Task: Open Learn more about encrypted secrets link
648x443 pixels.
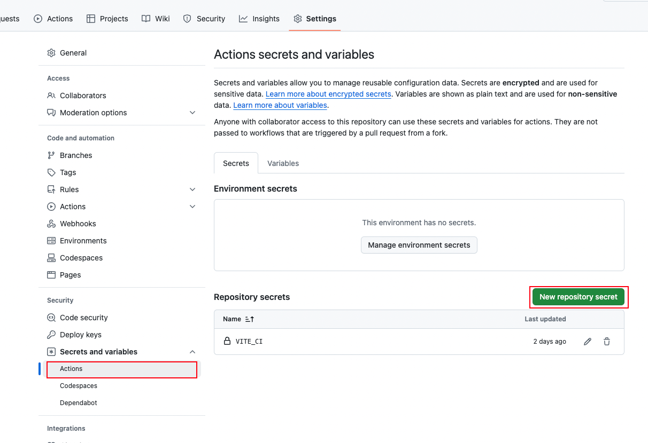Action: [328, 94]
